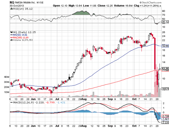Click the NYSE exchange label
This screenshot has width=169, height=128.
click(x=40, y=2)
